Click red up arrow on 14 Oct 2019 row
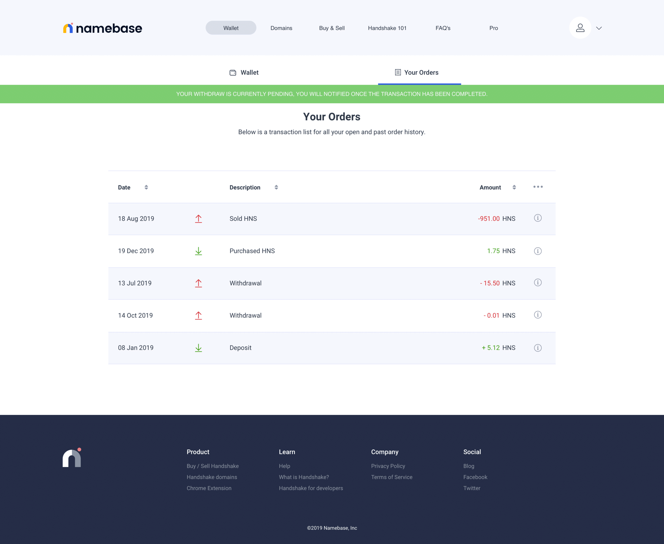664x544 pixels. (x=198, y=316)
